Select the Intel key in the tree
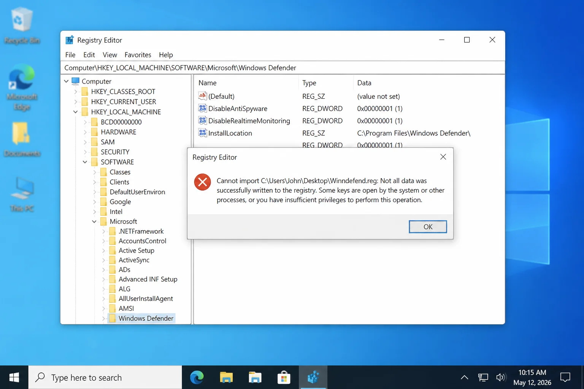The width and height of the screenshot is (584, 389). tap(116, 212)
